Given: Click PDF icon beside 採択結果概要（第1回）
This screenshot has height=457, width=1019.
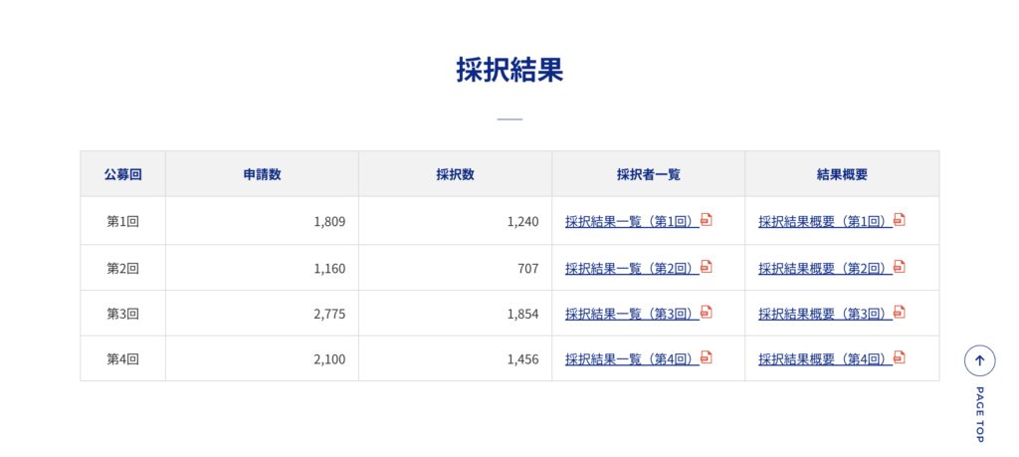Looking at the screenshot, I should (x=900, y=220).
